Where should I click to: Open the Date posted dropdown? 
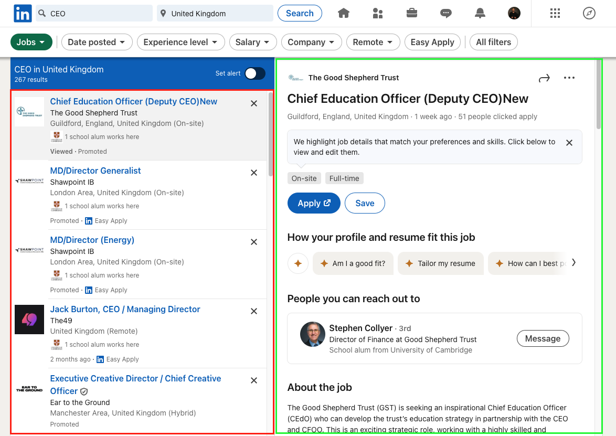click(x=97, y=42)
